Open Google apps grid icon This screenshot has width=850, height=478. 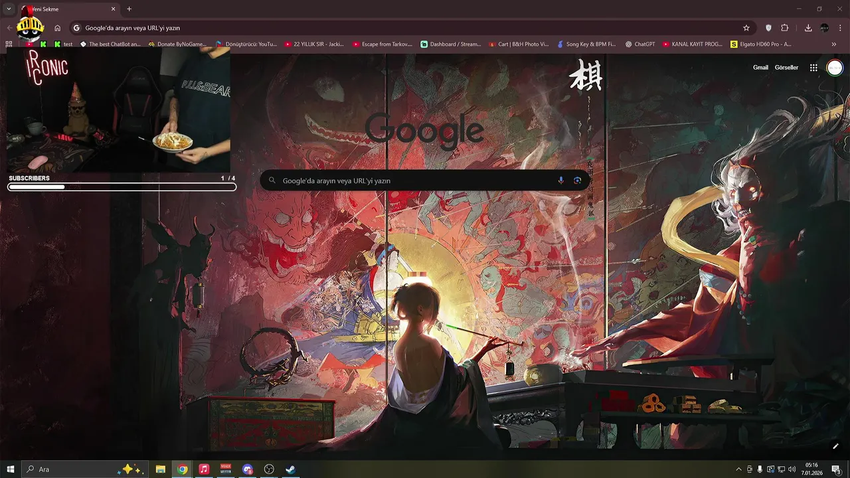coord(813,68)
